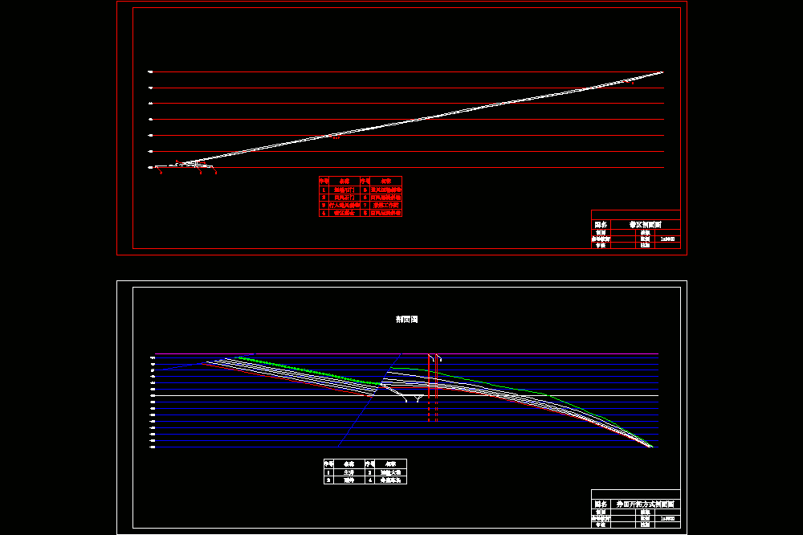The image size is (803, 535).
Task: Click the 图名 label in the lower white title block
Action: pos(601,504)
